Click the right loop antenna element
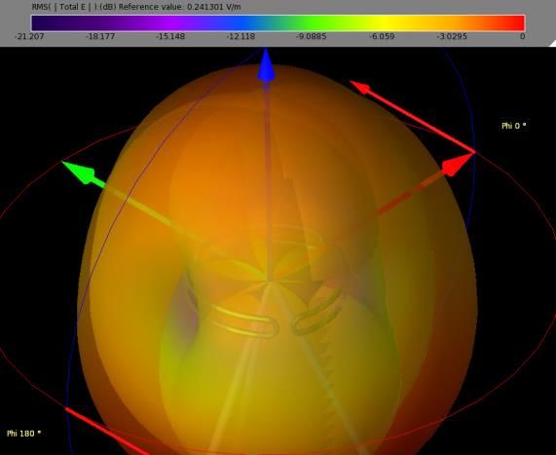This screenshot has width=556, height=455. pyautogui.click(x=318, y=311)
